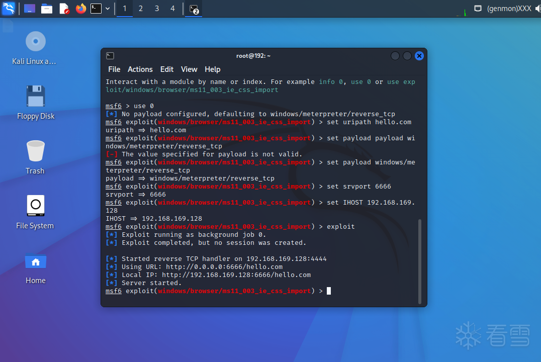
Task: Click the 'srvport ⇒ 6666' output line
Action: click(136, 194)
